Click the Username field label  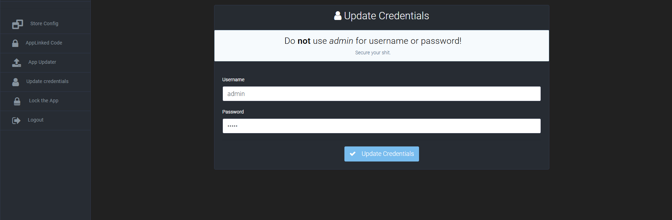[x=233, y=80]
